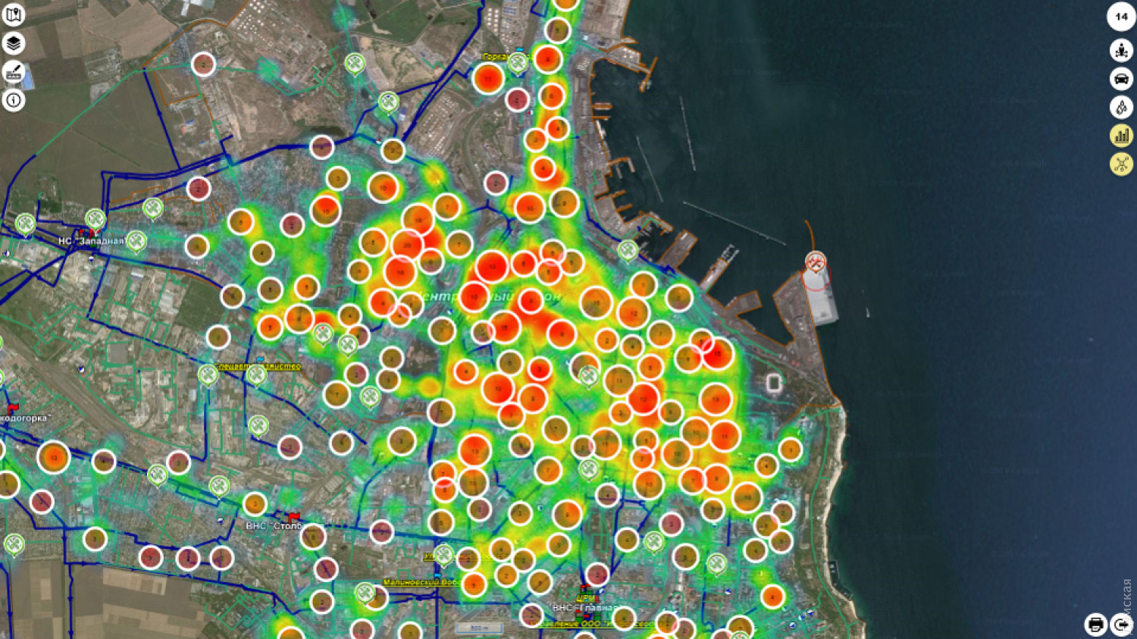1137x639 pixels.
Task: Click the zoom level 14 indicator
Action: click(x=1121, y=17)
